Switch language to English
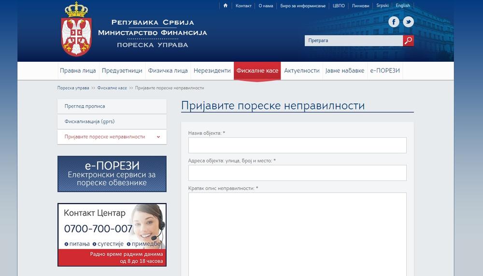This screenshot has height=276, width=483. (403, 6)
